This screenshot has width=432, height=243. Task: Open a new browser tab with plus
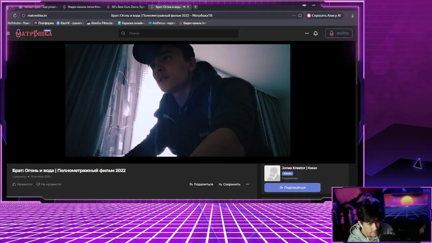[x=195, y=7]
